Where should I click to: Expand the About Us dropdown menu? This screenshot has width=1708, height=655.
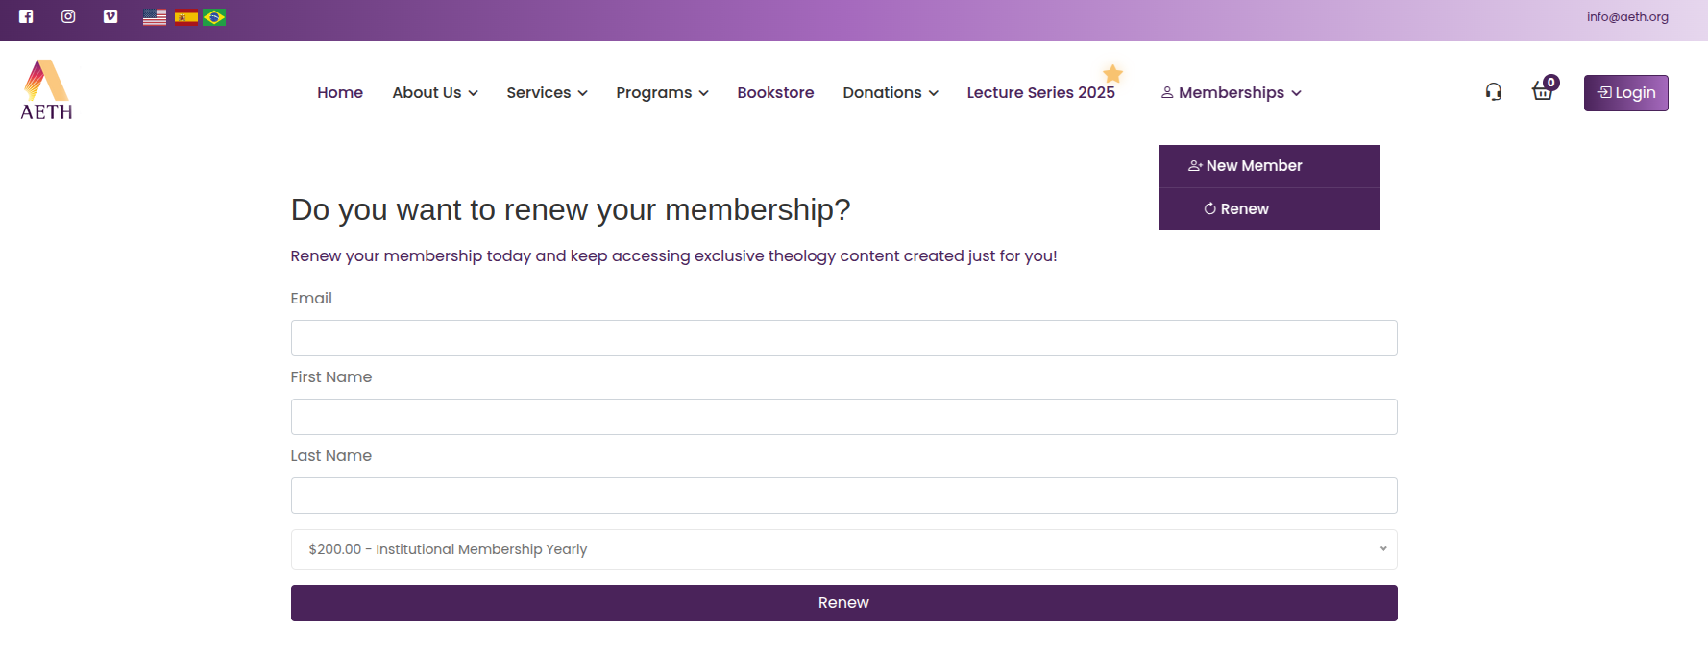435,93
